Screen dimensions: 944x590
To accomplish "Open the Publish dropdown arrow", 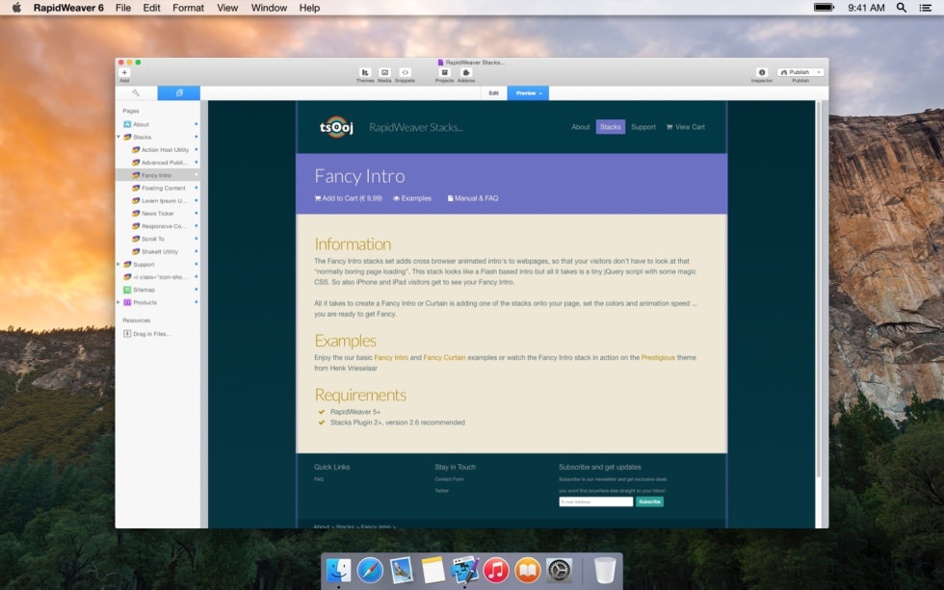I will [x=819, y=72].
